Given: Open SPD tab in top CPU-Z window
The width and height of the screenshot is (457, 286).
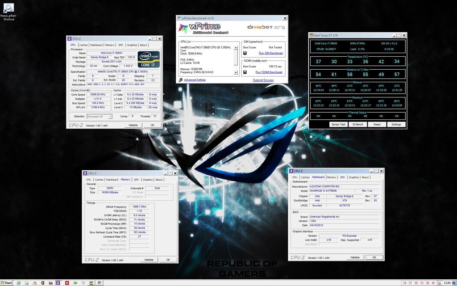Looking at the screenshot, I should [x=120, y=45].
